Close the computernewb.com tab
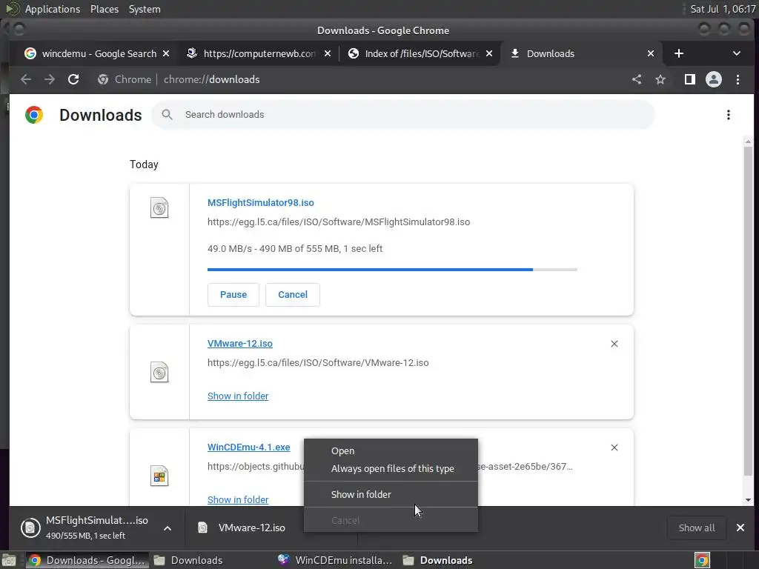 (x=328, y=53)
